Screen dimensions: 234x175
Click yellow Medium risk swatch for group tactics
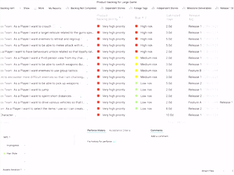tap(136, 71)
